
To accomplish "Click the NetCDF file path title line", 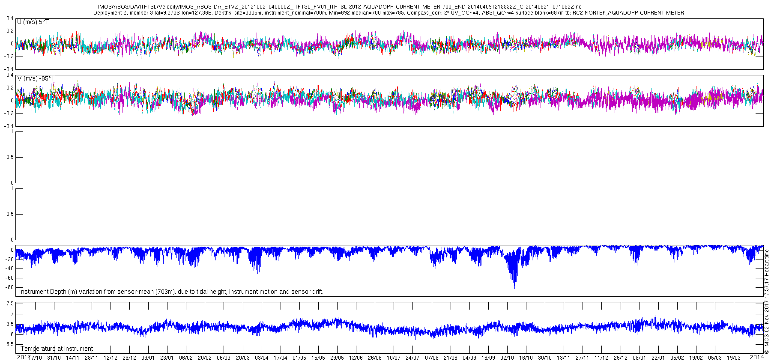I will (340, 7).
